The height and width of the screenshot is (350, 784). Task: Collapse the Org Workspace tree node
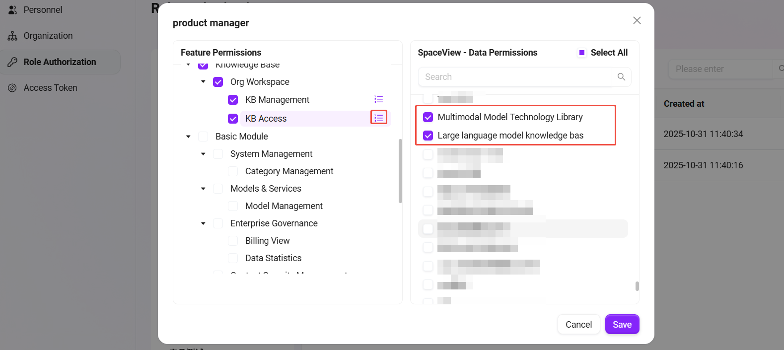pyautogui.click(x=203, y=82)
